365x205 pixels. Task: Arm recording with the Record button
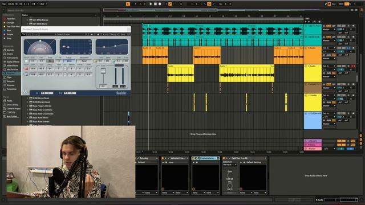(x=160, y=4)
